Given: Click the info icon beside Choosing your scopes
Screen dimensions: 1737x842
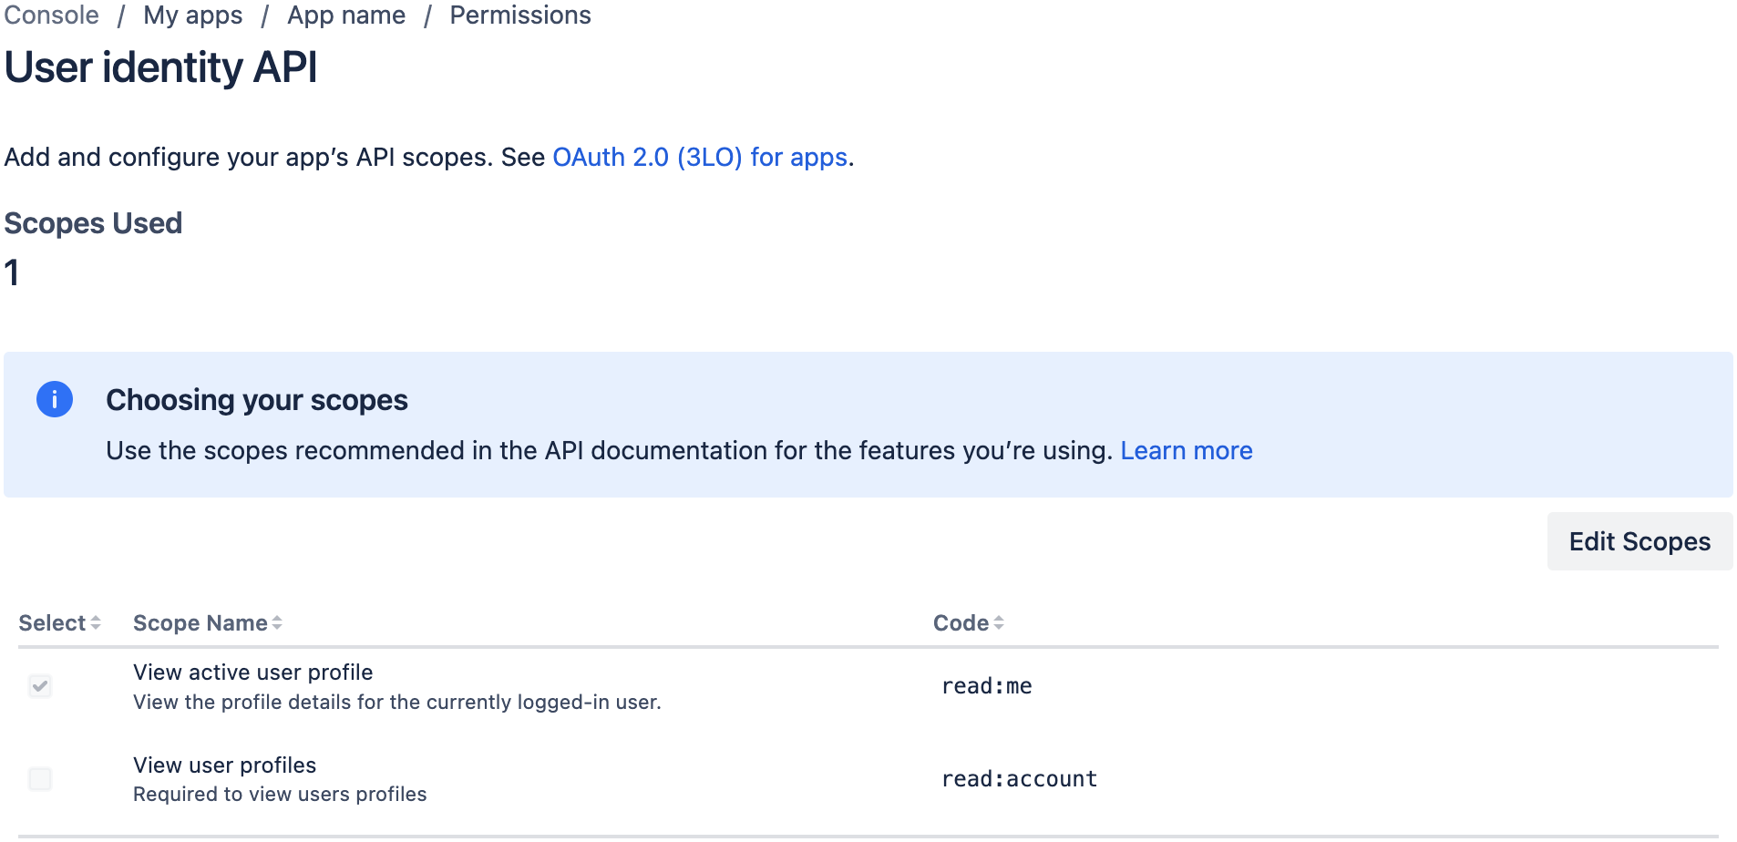Looking at the screenshot, I should click(55, 399).
